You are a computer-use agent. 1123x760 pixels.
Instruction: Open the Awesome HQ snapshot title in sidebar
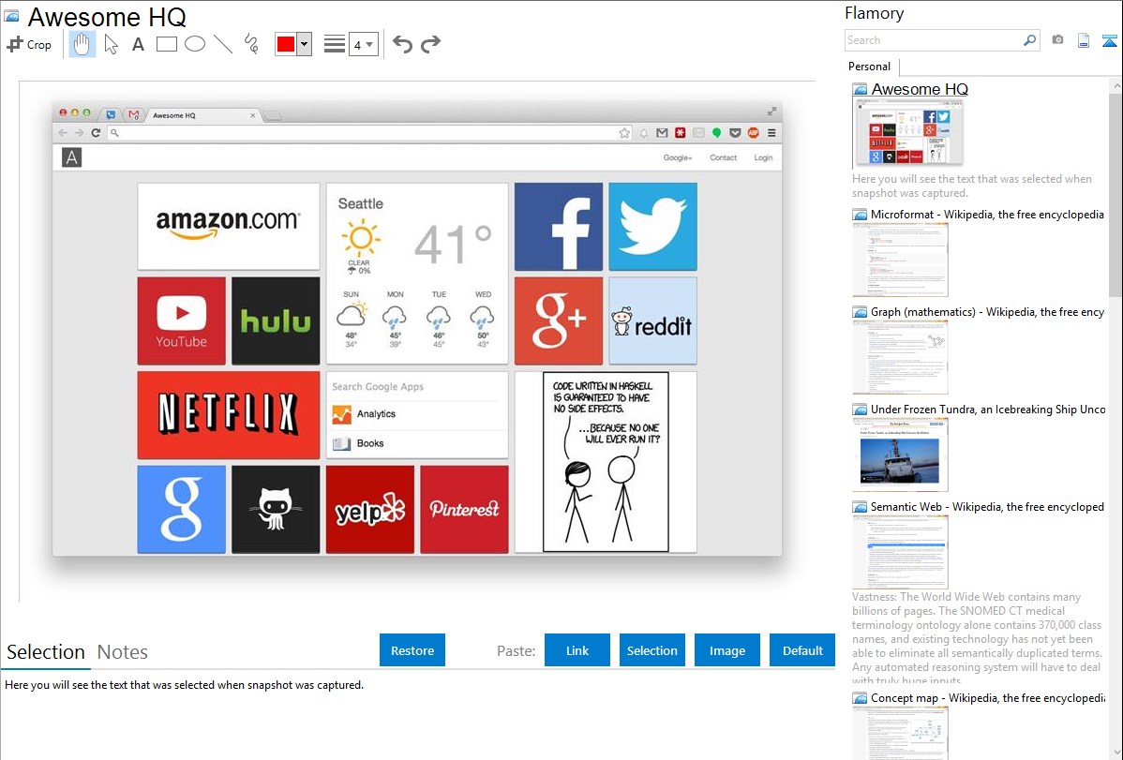920,89
